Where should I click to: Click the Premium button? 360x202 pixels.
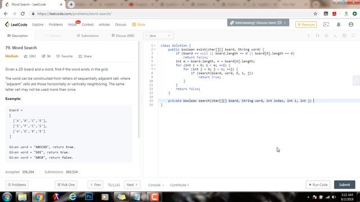pyautogui.click(x=306, y=25)
